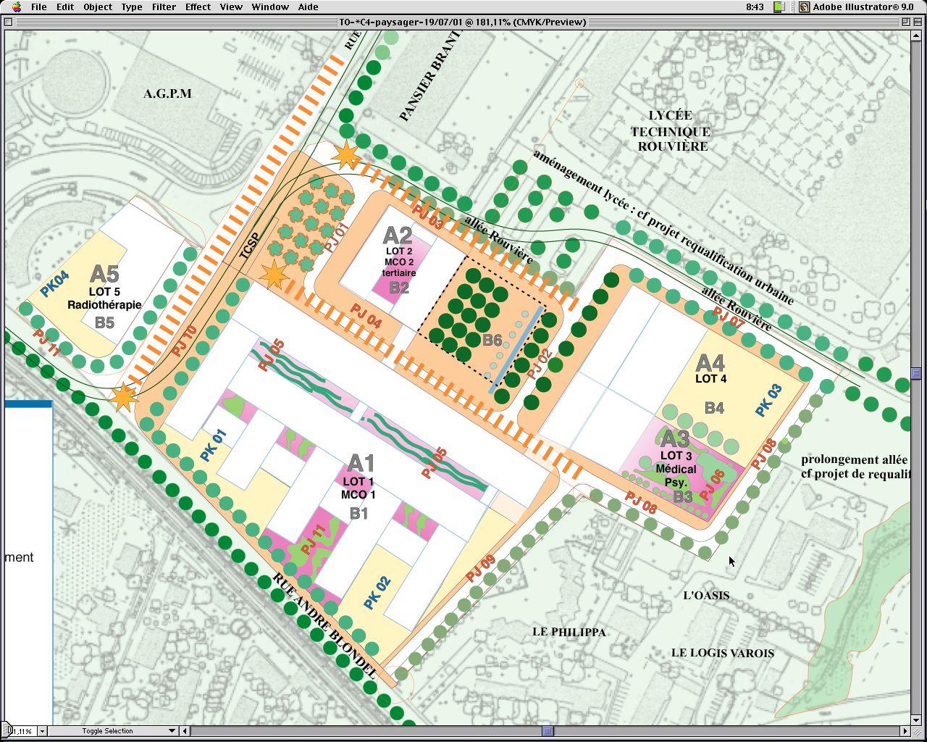The width and height of the screenshot is (927, 742).
Task: Open the Object menu
Action: 98,7
